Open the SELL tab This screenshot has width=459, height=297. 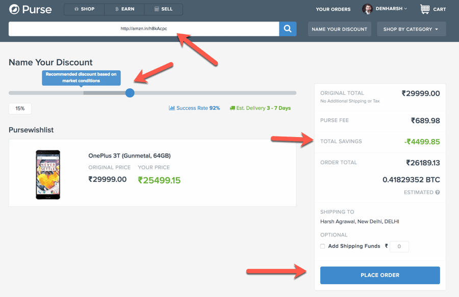(x=163, y=9)
